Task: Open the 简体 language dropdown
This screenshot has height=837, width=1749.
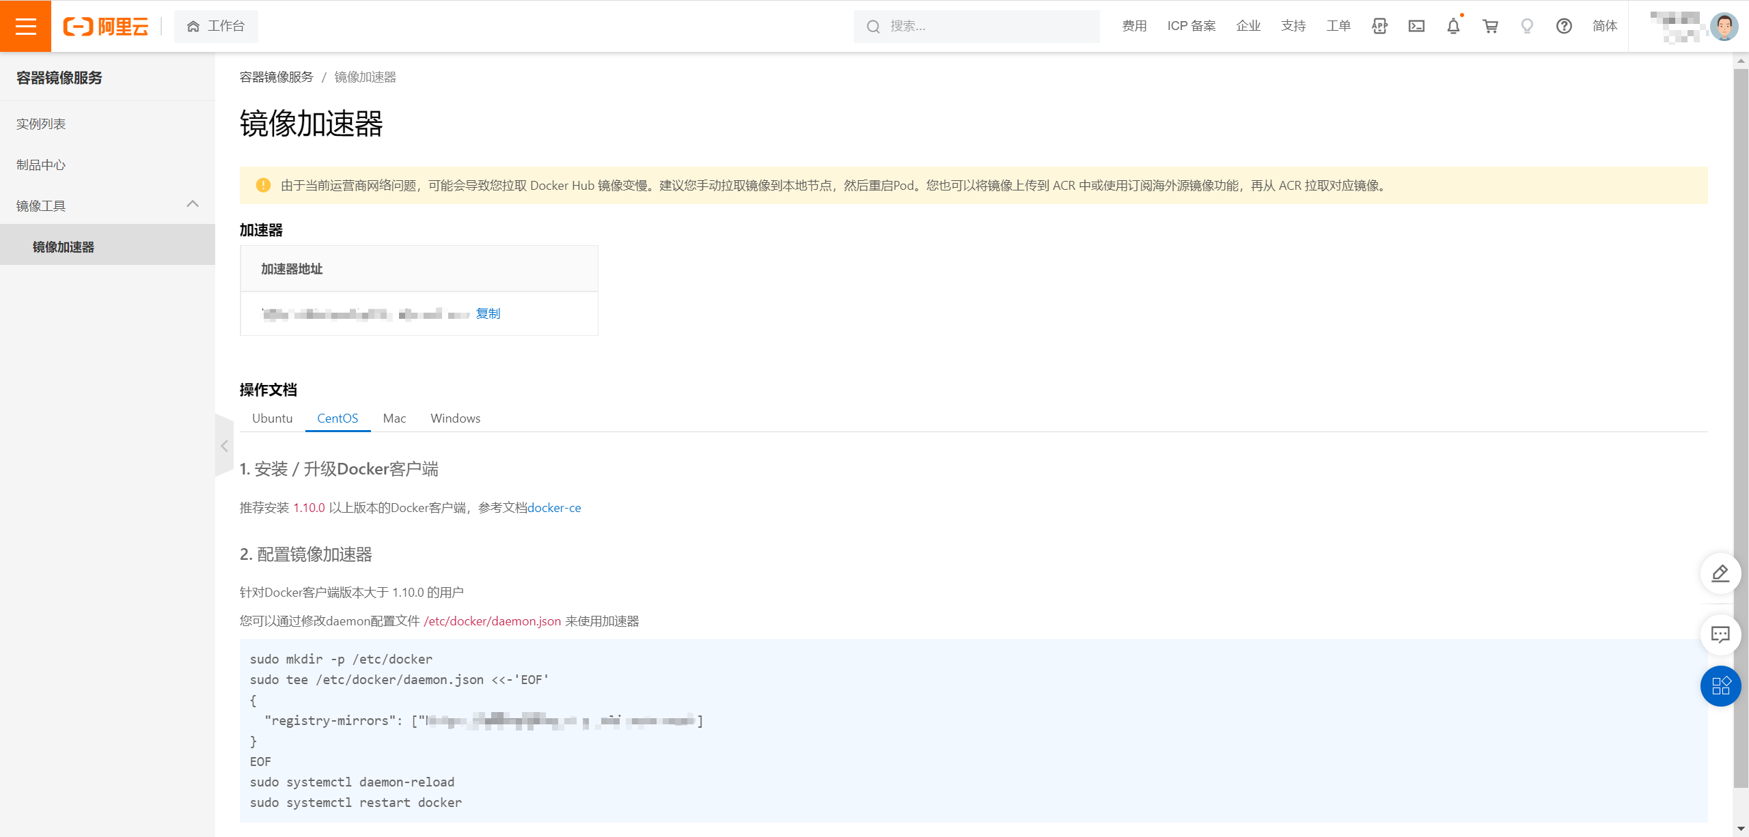Action: coord(1605,26)
